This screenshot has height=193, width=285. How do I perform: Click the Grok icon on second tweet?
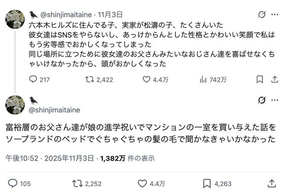(262, 100)
